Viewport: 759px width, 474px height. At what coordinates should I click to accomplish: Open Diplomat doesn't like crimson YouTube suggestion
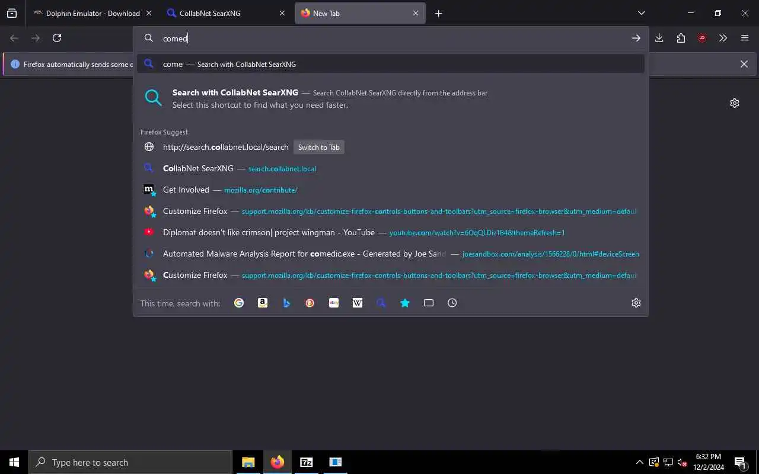tap(391, 232)
